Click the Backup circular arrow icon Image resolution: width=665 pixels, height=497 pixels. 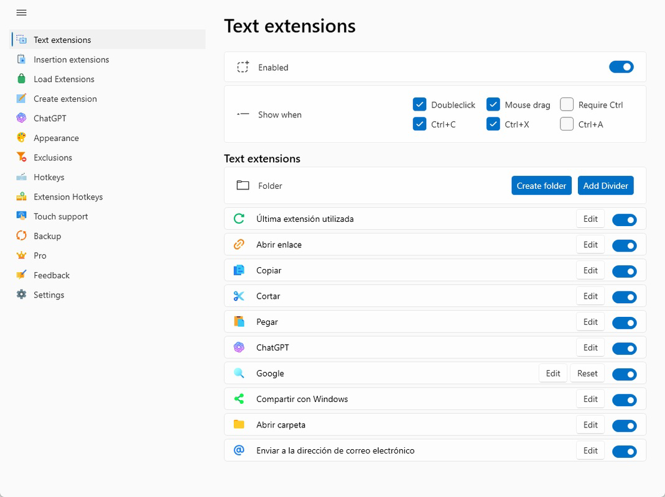21,235
